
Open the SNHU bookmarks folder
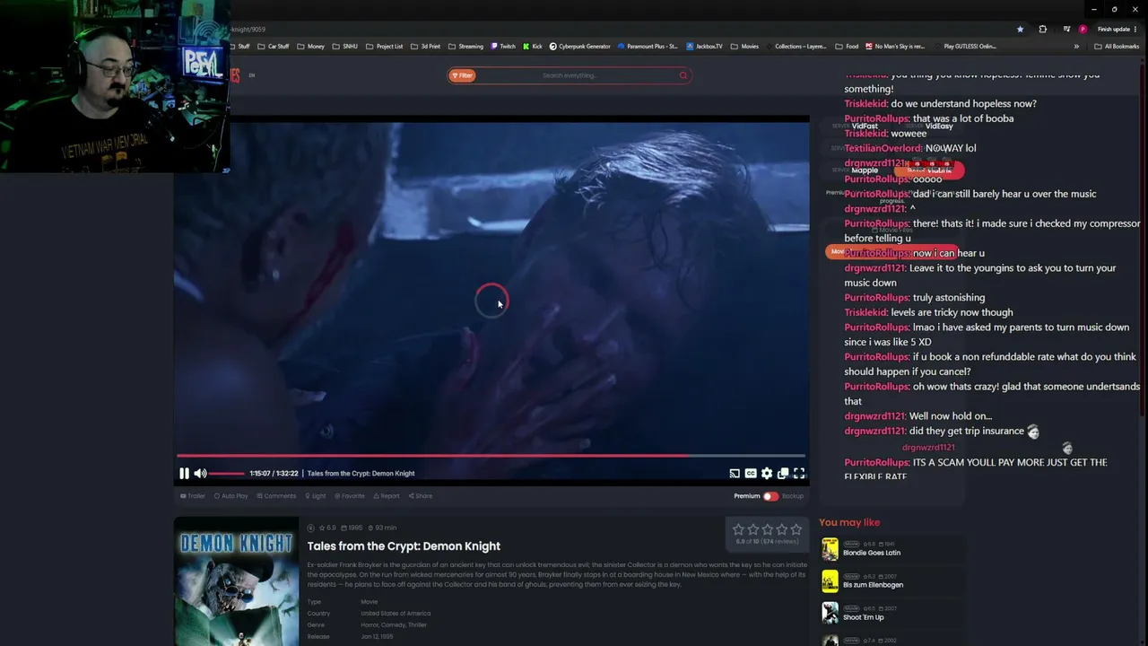(x=346, y=47)
